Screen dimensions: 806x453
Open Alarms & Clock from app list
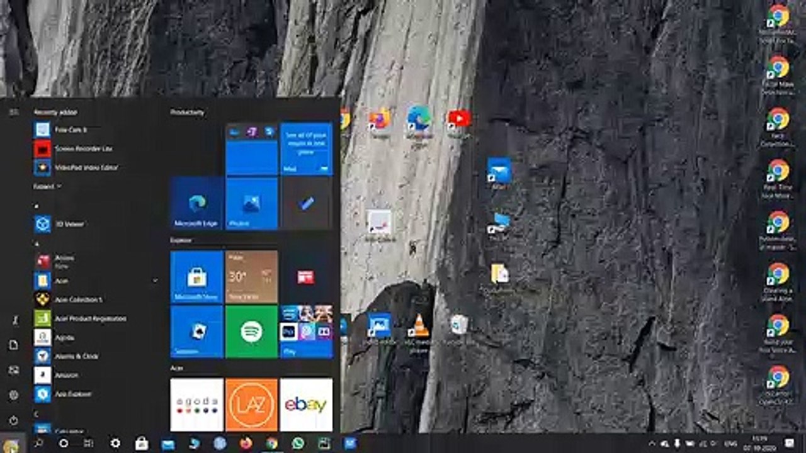pyautogui.click(x=93, y=356)
